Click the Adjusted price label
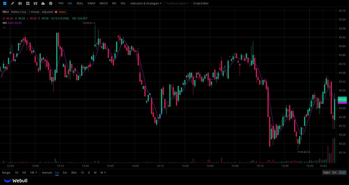 point(47,12)
